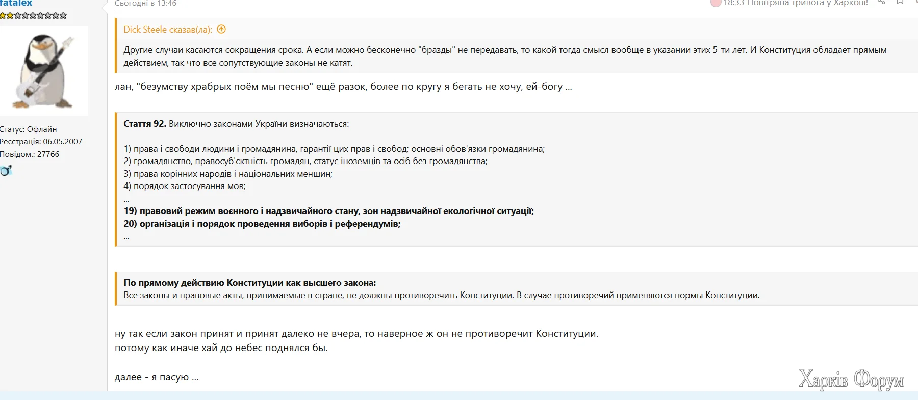Click the closing line 'далее - я пасую'
The image size is (918, 400).
pyautogui.click(x=156, y=377)
